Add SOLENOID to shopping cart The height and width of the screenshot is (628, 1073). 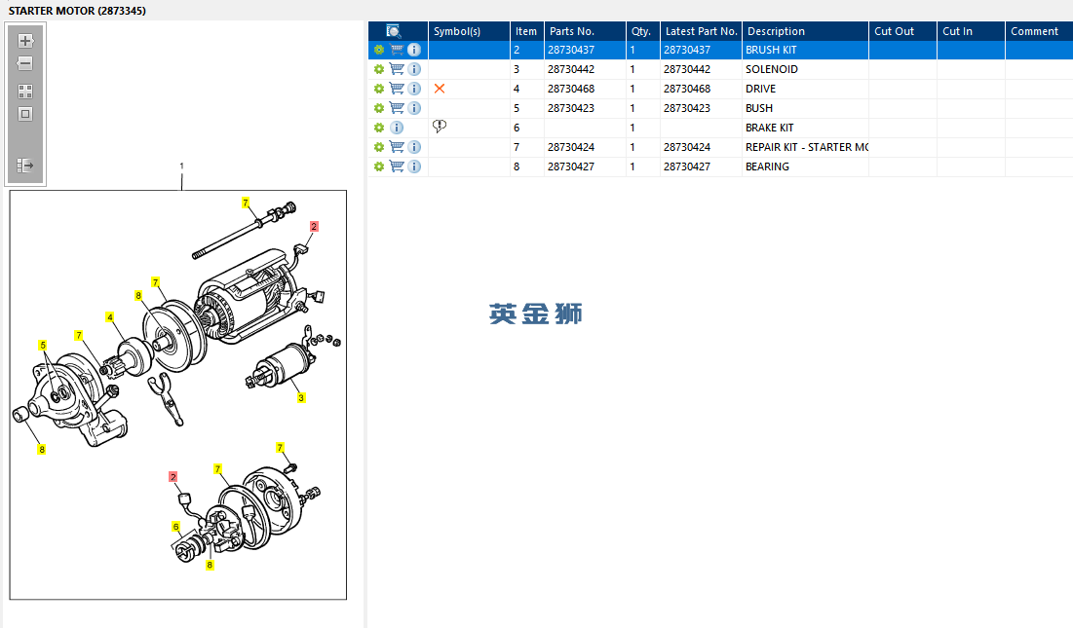coord(397,69)
